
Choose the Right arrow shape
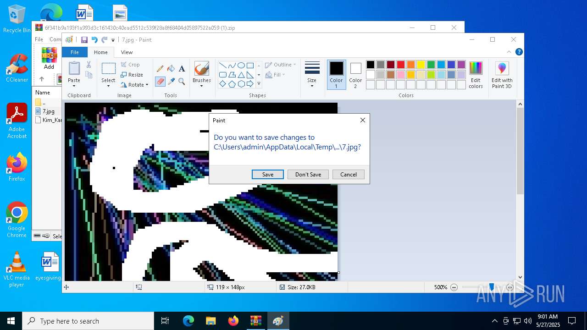[250, 83]
